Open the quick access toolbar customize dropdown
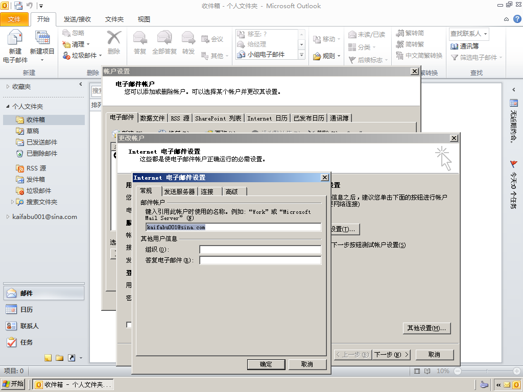 (41, 6)
